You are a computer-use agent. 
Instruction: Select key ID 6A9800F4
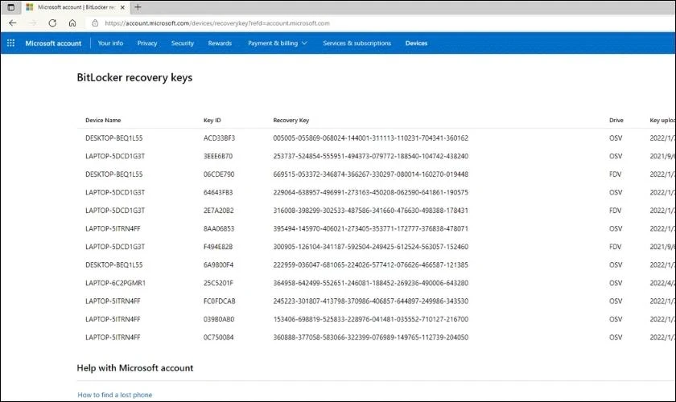click(218, 265)
